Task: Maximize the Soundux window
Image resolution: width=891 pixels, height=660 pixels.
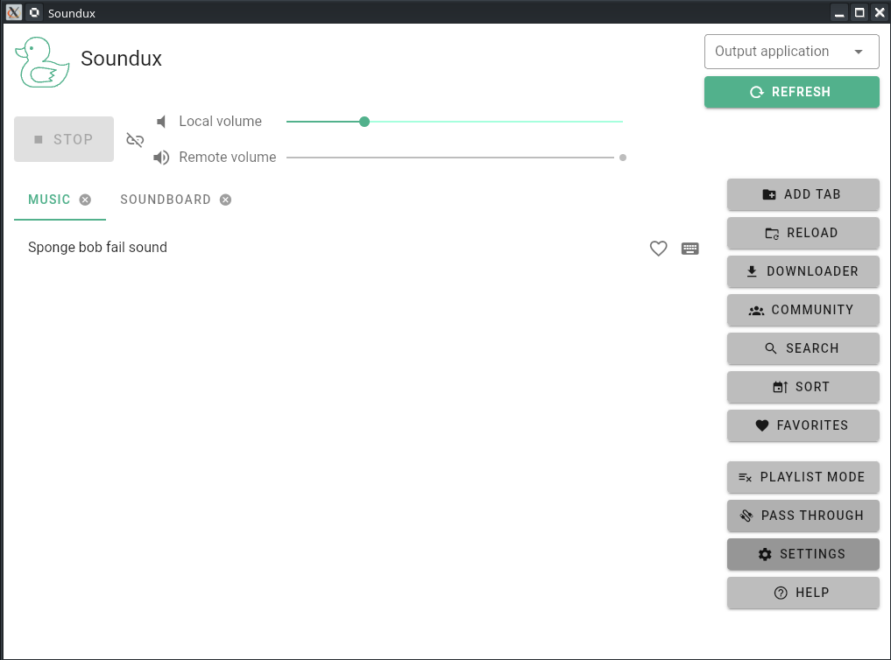Action: (x=859, y=12)
